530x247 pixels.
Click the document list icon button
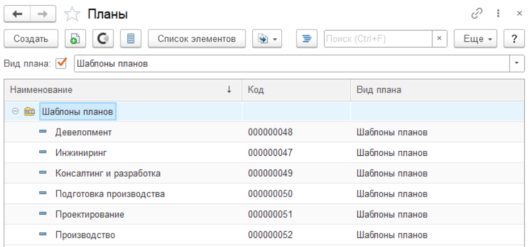[x=131, y=39]
